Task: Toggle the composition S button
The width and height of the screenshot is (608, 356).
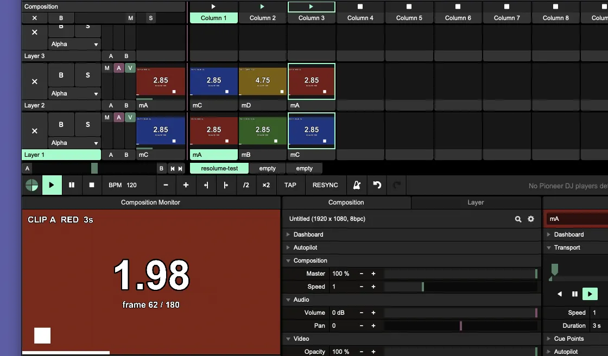Action: tap(151, 18)
